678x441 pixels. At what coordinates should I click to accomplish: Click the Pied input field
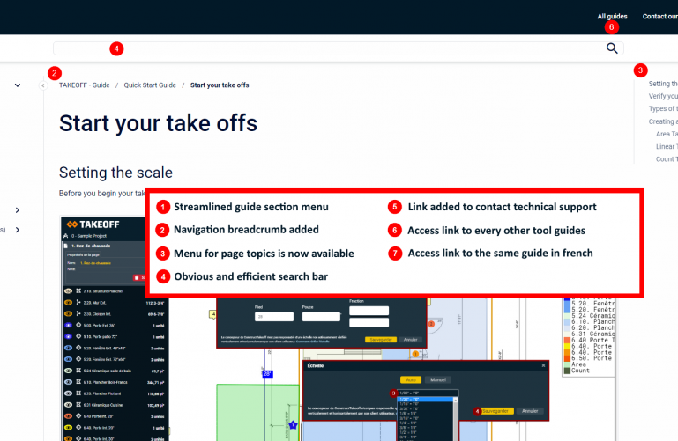tap(274, 317)
